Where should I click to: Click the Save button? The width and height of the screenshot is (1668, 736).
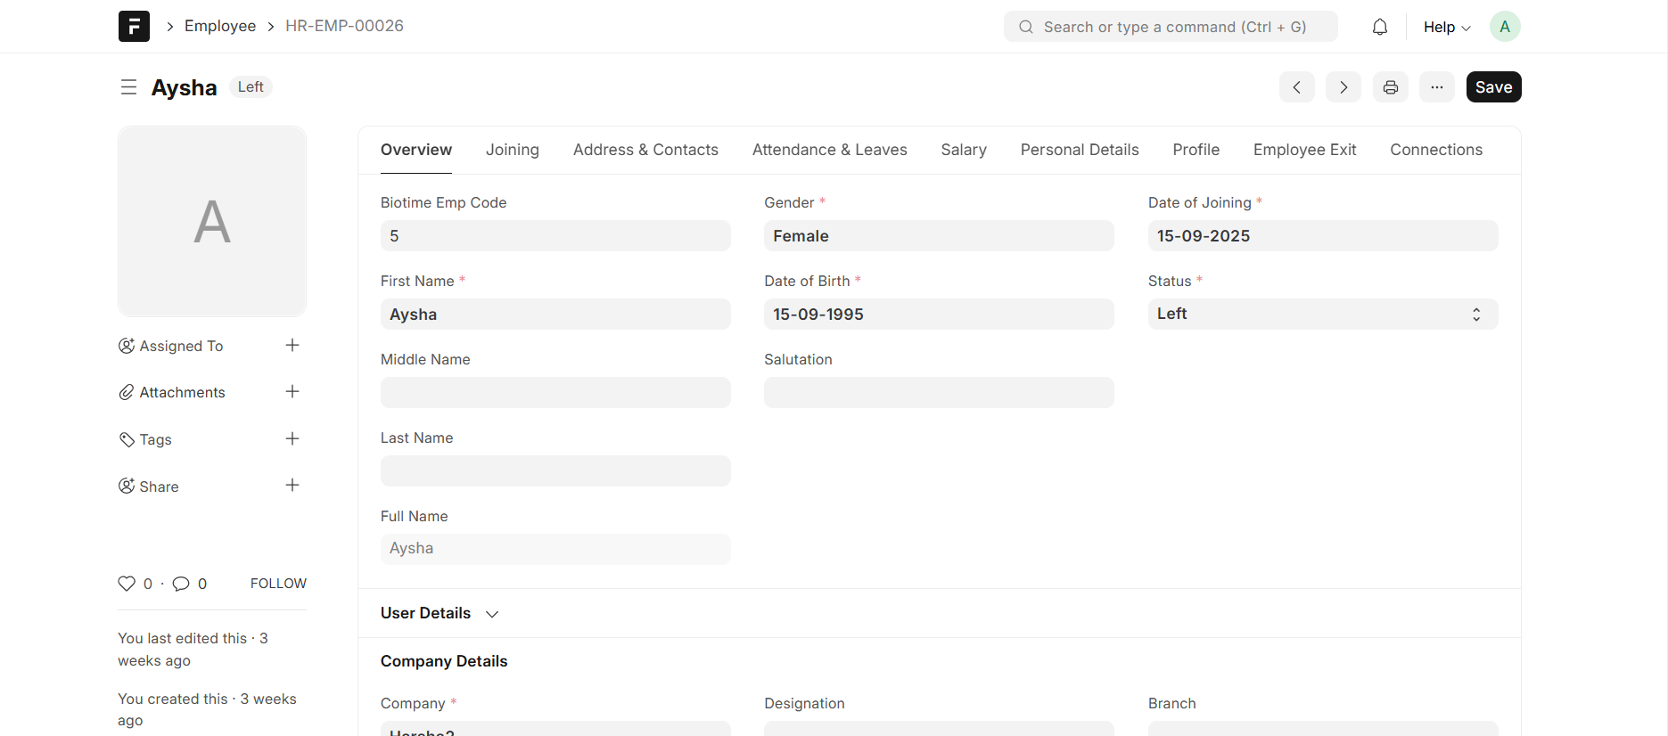click(x=1493, y=87)
